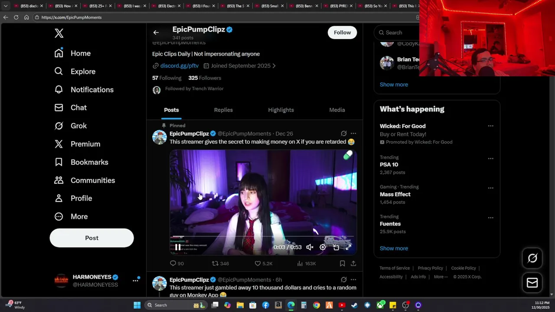
Task: Pause the playing video
Action: (x=178, y=247)
